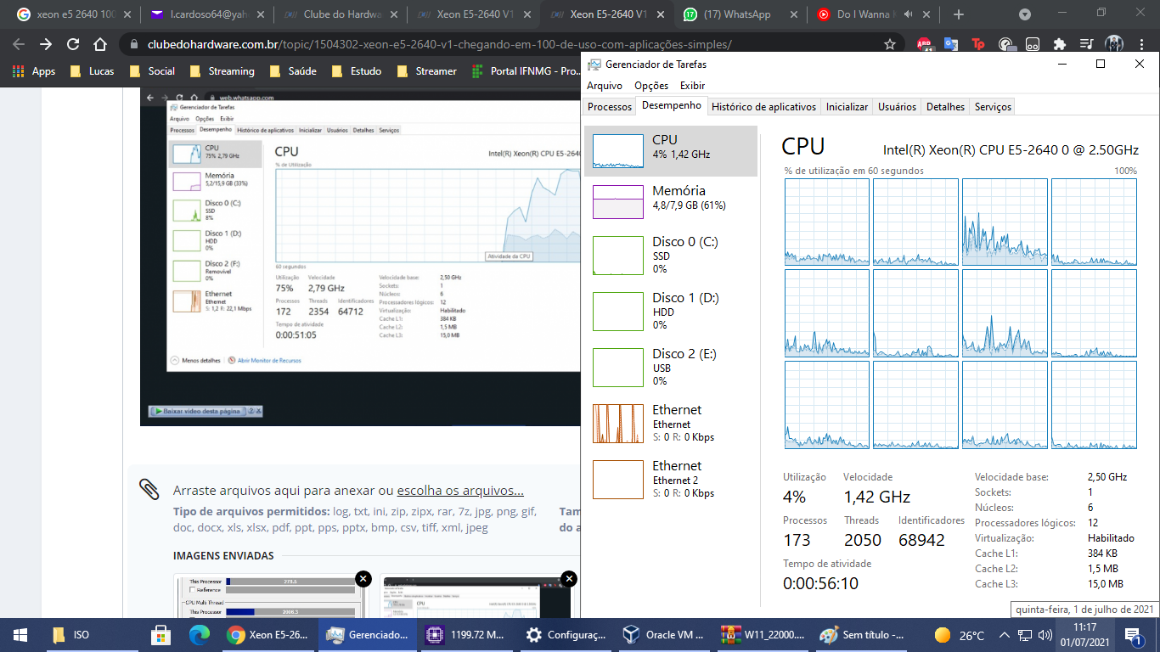The height and width of the screenshot is (652, 1160).
Task: Open Microsoft Edge from taskbar
Action: point(200,634)
